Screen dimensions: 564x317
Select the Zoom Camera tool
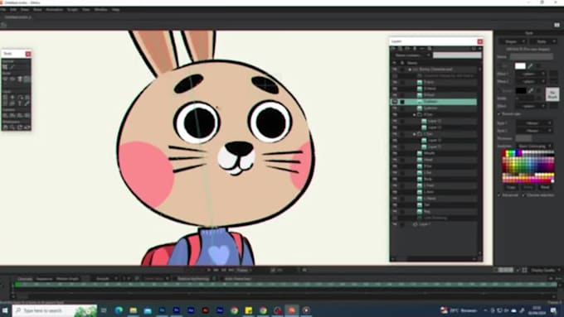(x=12, y=116)
